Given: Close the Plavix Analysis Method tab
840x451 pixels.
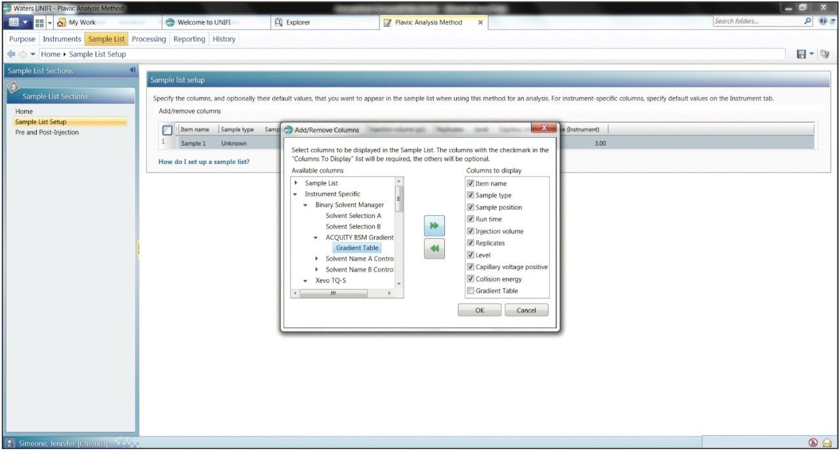Looking at the screenshot, I should click(x=480, y=22).
